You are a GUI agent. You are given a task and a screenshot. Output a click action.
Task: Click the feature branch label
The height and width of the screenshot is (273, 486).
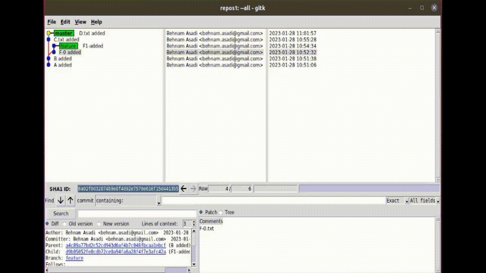point(68,46)
